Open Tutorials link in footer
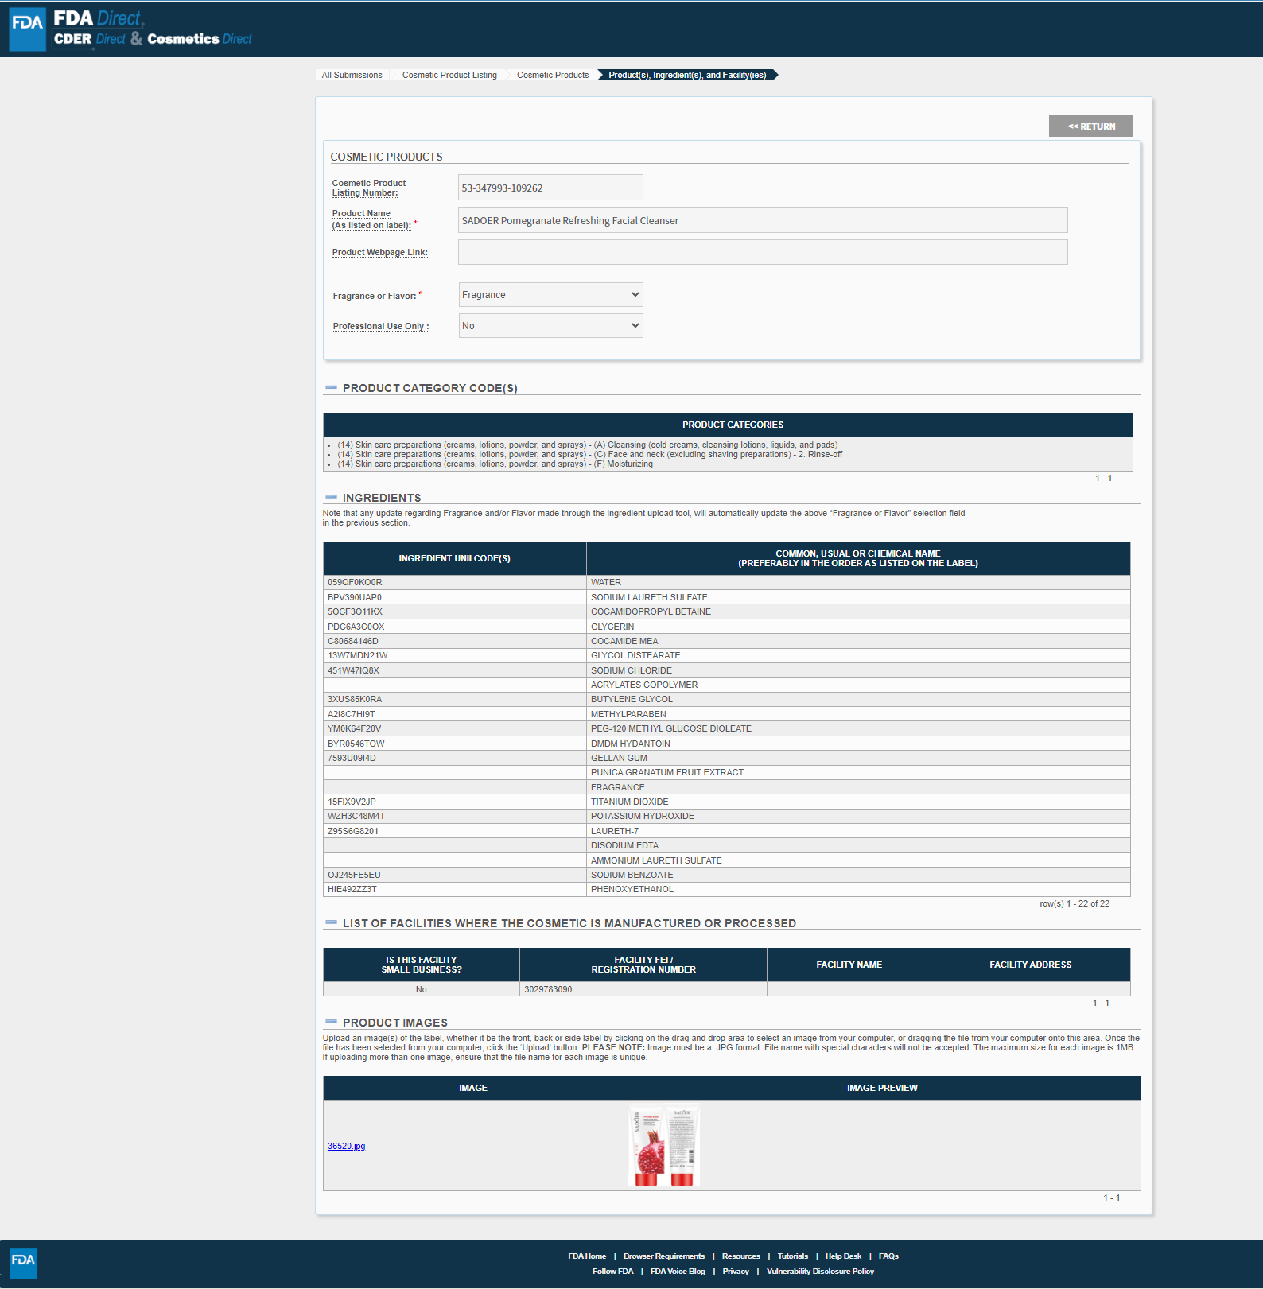 tap(792, 1256)
